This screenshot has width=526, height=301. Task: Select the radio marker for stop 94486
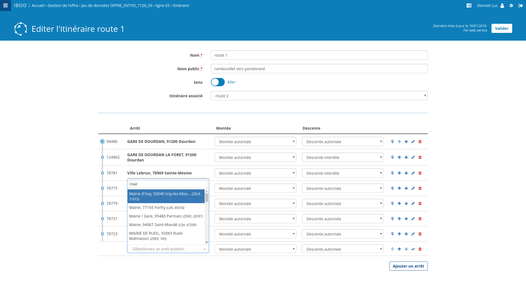tap(102, 142)
